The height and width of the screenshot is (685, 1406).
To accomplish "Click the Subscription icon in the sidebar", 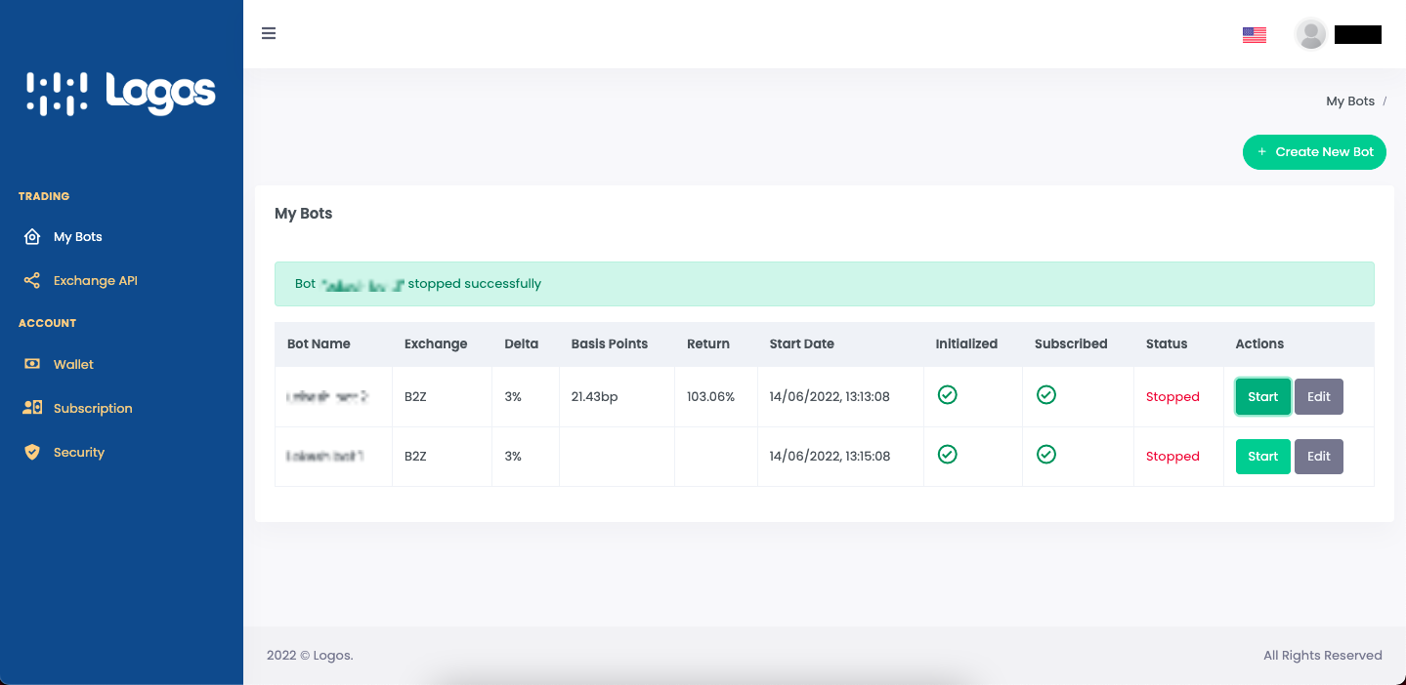I will (x=32, y=408).
